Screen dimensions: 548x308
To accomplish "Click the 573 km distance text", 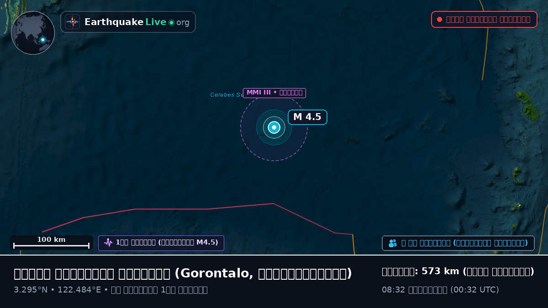I will (458, 271).
